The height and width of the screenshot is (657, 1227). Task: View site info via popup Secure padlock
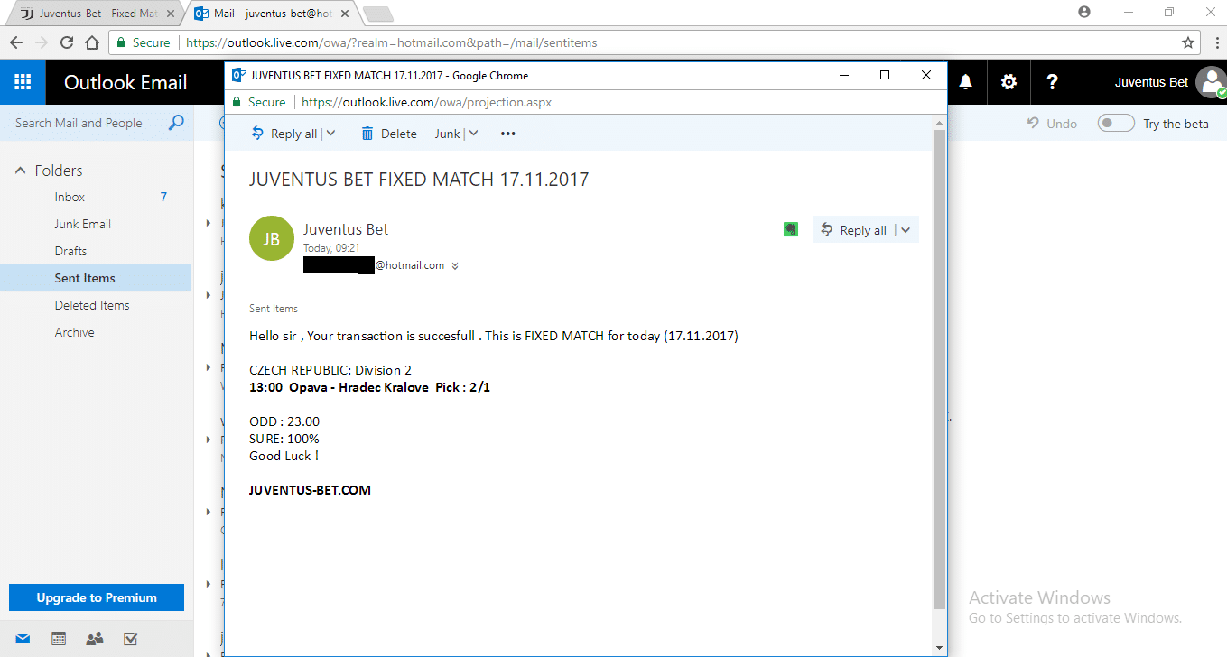(x=238, y=102)
